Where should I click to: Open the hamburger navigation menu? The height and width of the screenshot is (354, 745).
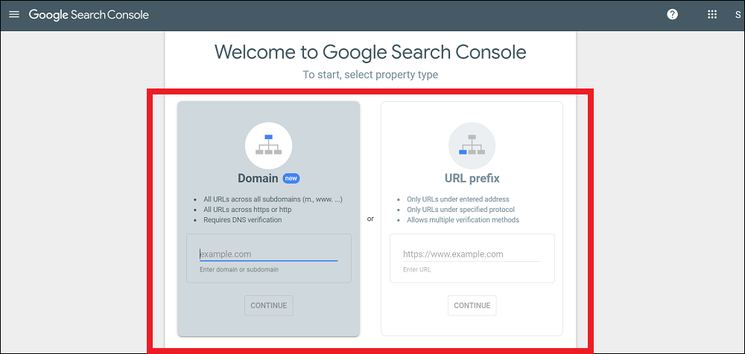pyautogui.click(x=14, y=14)
